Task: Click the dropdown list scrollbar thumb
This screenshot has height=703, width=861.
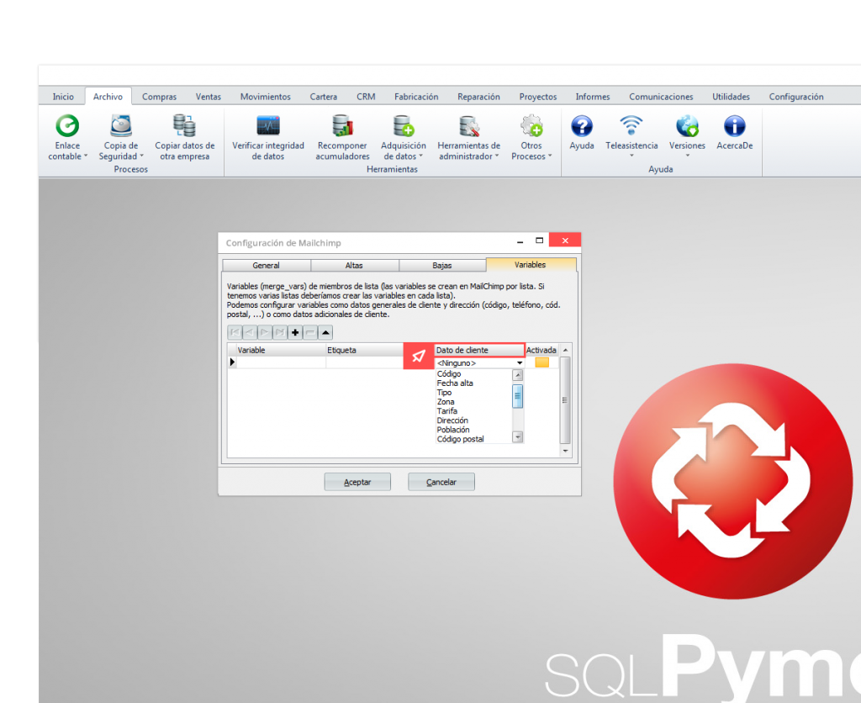Action: point(518,394)
